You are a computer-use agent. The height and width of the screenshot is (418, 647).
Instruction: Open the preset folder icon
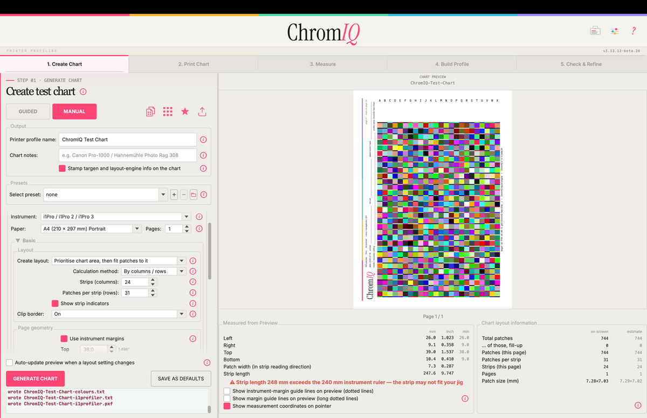point(194,194)
